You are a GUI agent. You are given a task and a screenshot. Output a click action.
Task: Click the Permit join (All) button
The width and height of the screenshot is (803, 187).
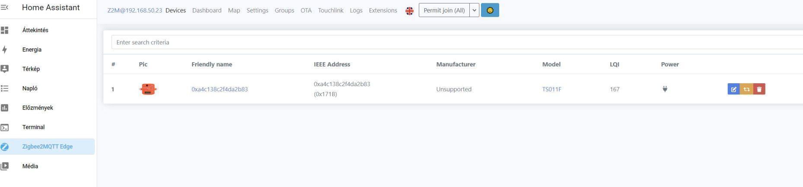[444, 10]
